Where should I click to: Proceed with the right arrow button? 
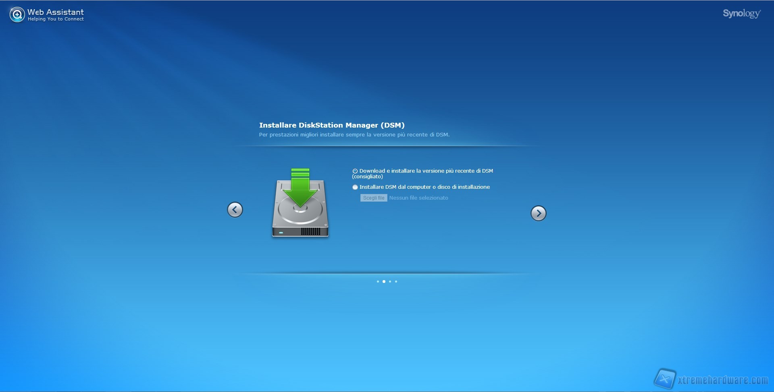click(x=538, y=213)
